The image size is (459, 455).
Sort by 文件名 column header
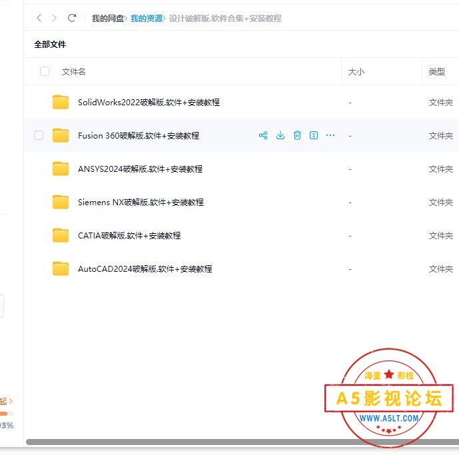click(x=73, y=72)
